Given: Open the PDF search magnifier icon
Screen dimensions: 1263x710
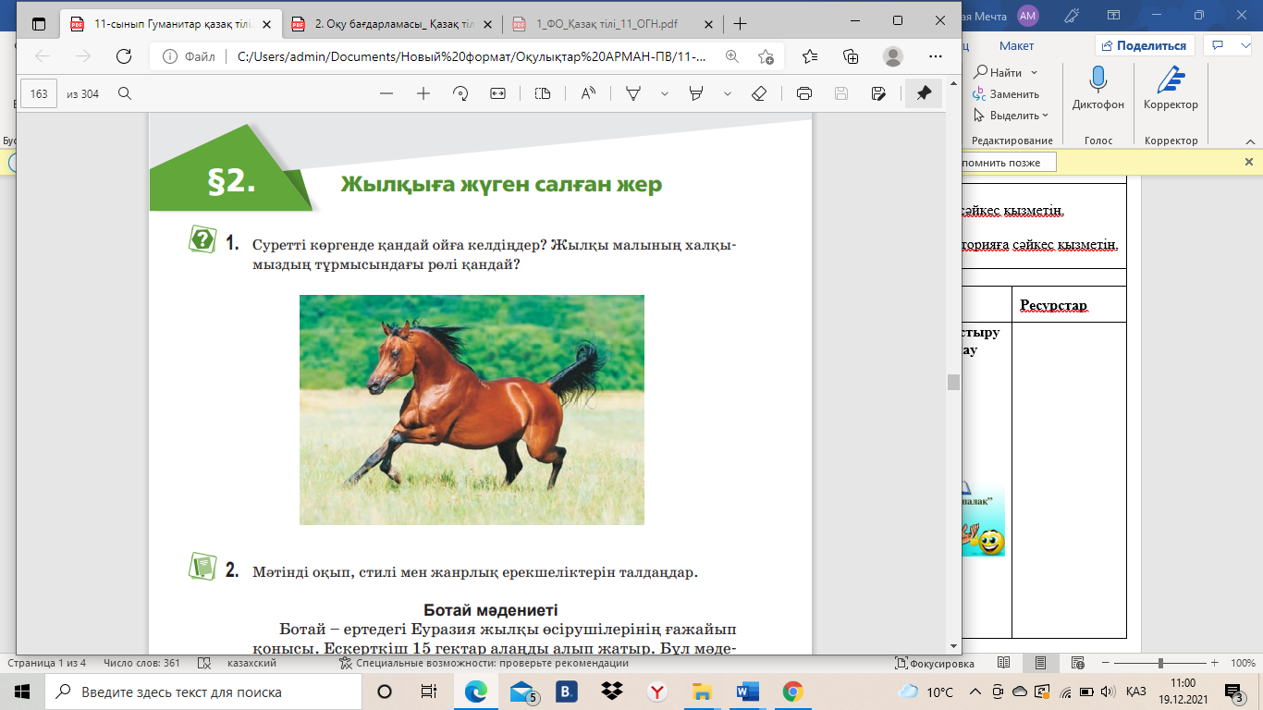Looking at the screenshot, I should pyautogui.click(x=125, y=93).
